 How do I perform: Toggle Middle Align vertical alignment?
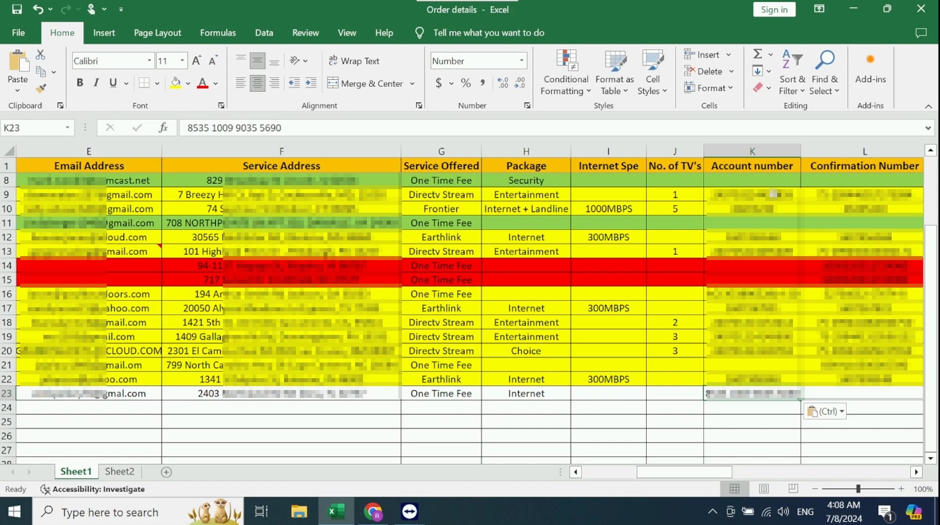point(257,61)
